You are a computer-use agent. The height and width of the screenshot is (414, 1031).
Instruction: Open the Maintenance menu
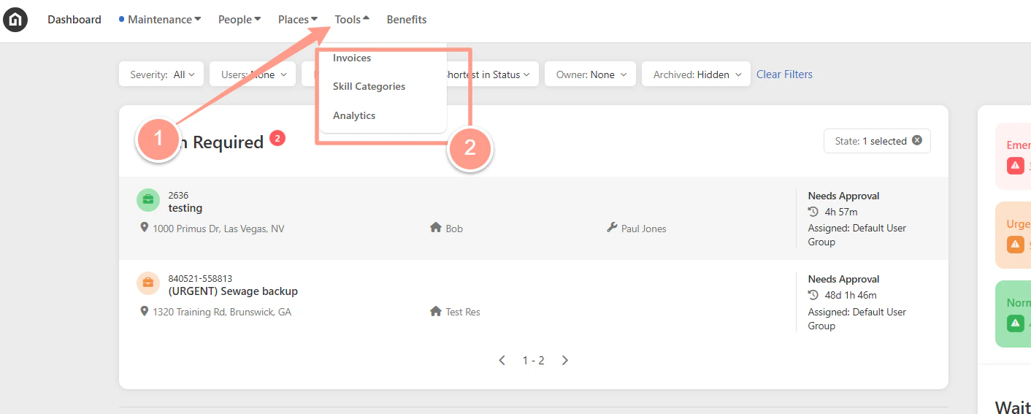point(160,20)
